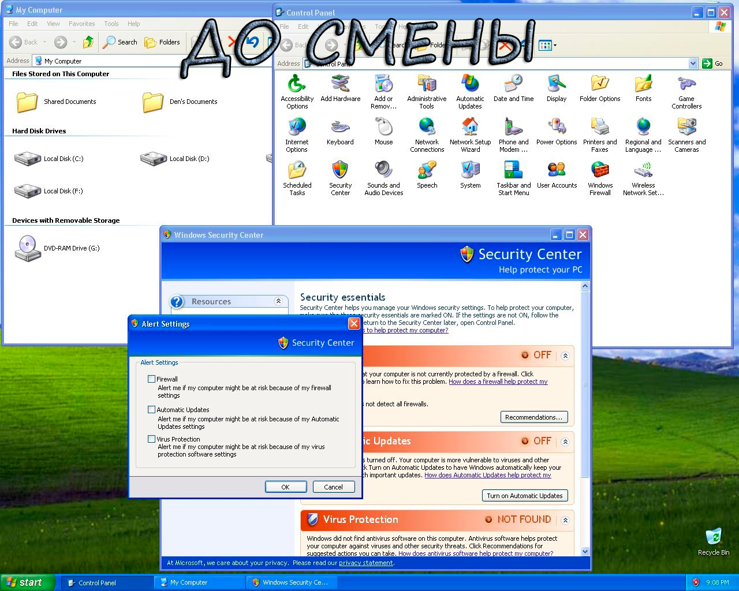
Task: Open the Mouse applet
Action: coord(383,132)
